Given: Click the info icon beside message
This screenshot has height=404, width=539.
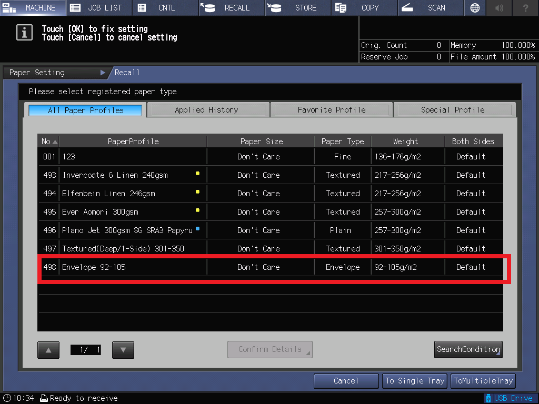Looking at the screenshot, I should pyautogui.click(x=24, y=33).
